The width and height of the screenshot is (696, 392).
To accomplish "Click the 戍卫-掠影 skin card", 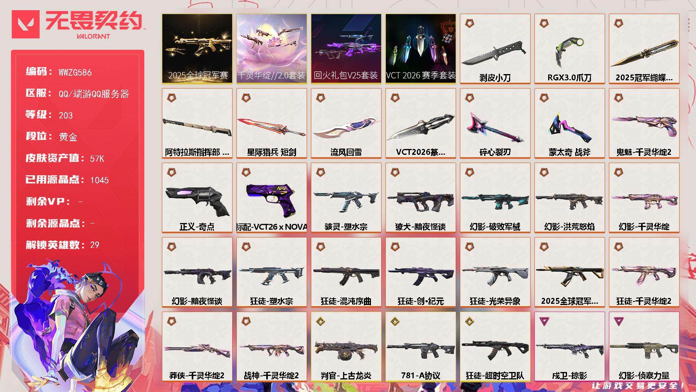I will 570,347.
